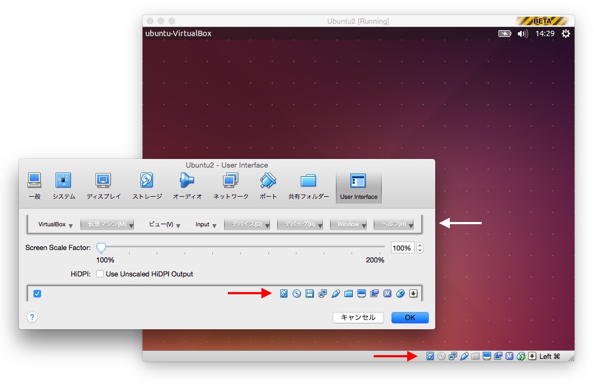Image resolution: width=594 pixels, height=388 pixels.
Task: Expand the VirtualBox menu dropdown arrow
Action: coord(70,226)
